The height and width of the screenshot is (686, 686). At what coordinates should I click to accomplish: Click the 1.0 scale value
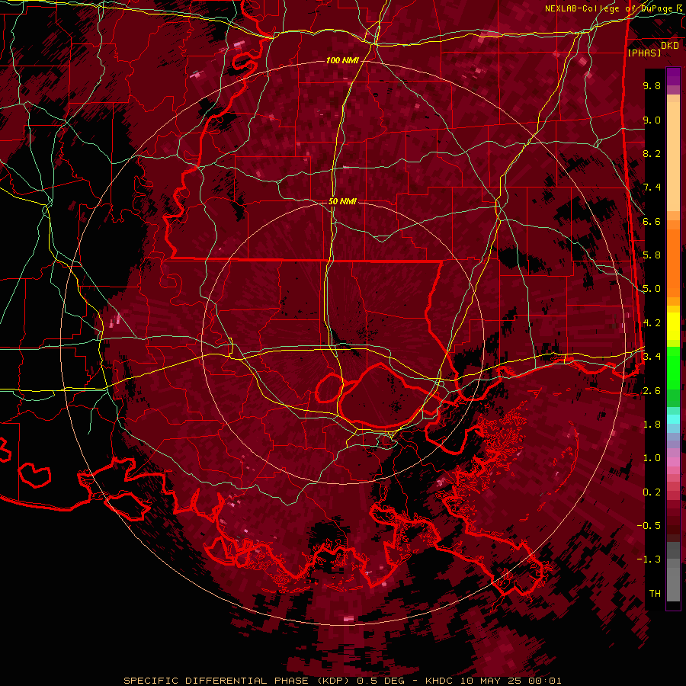click(652, 458)
